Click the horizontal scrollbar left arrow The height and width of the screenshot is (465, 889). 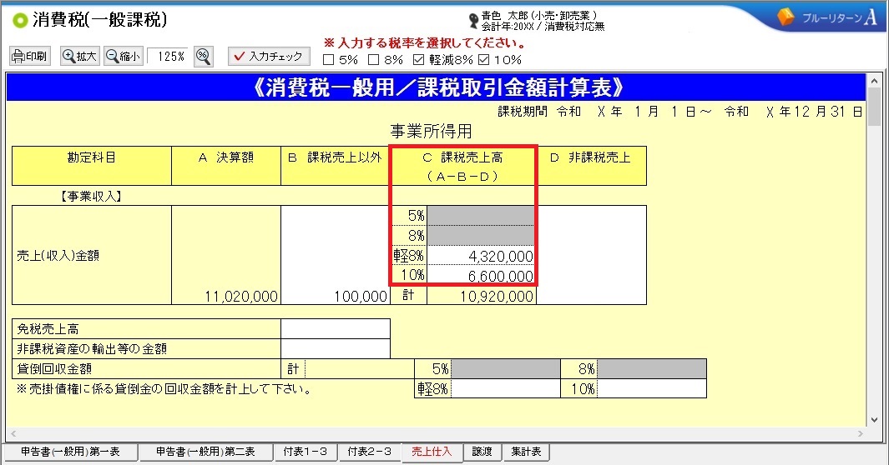pos(13,434)
